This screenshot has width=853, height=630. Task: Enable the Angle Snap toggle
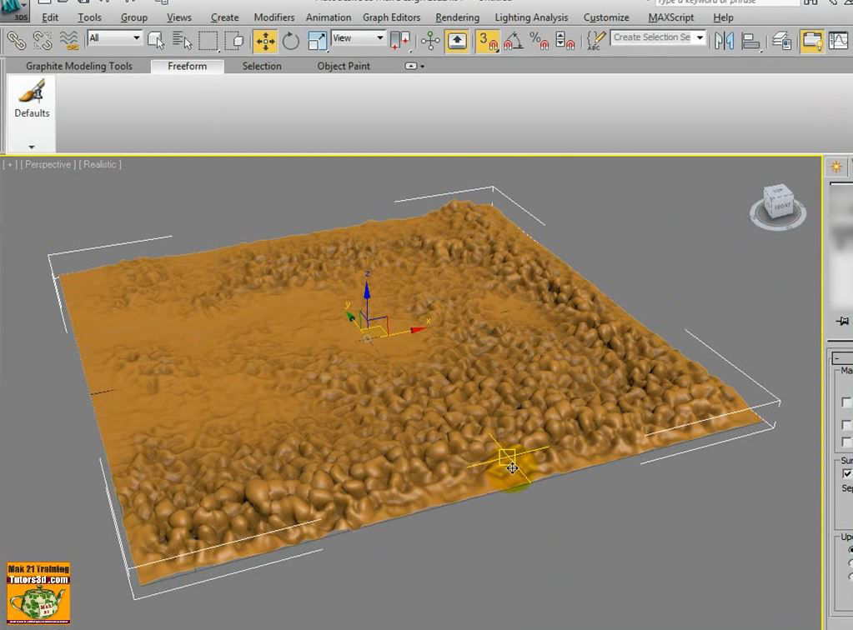512,39
